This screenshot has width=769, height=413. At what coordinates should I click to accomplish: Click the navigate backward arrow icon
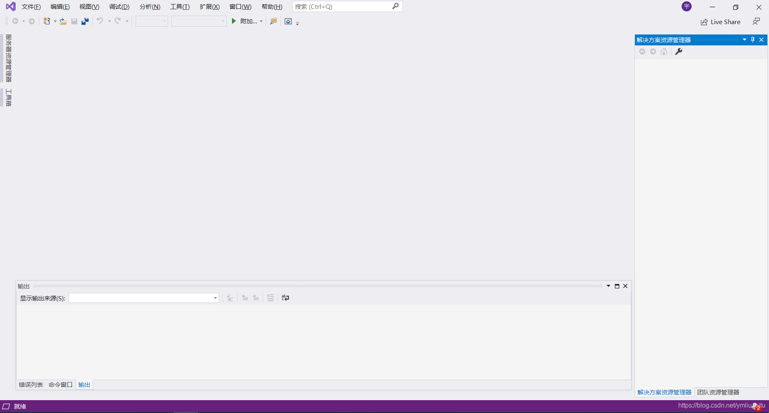15,21
